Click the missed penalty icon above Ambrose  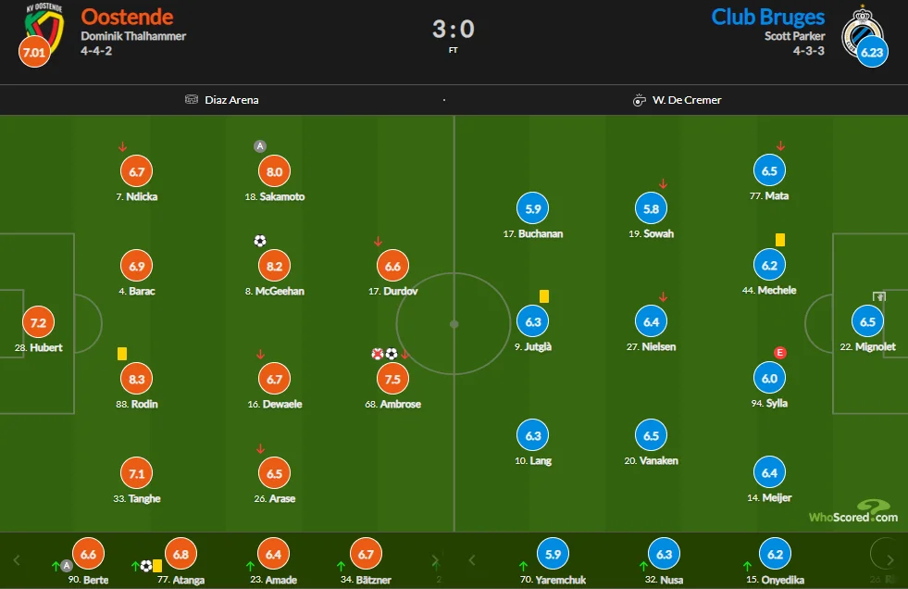[x=378, y=354]
